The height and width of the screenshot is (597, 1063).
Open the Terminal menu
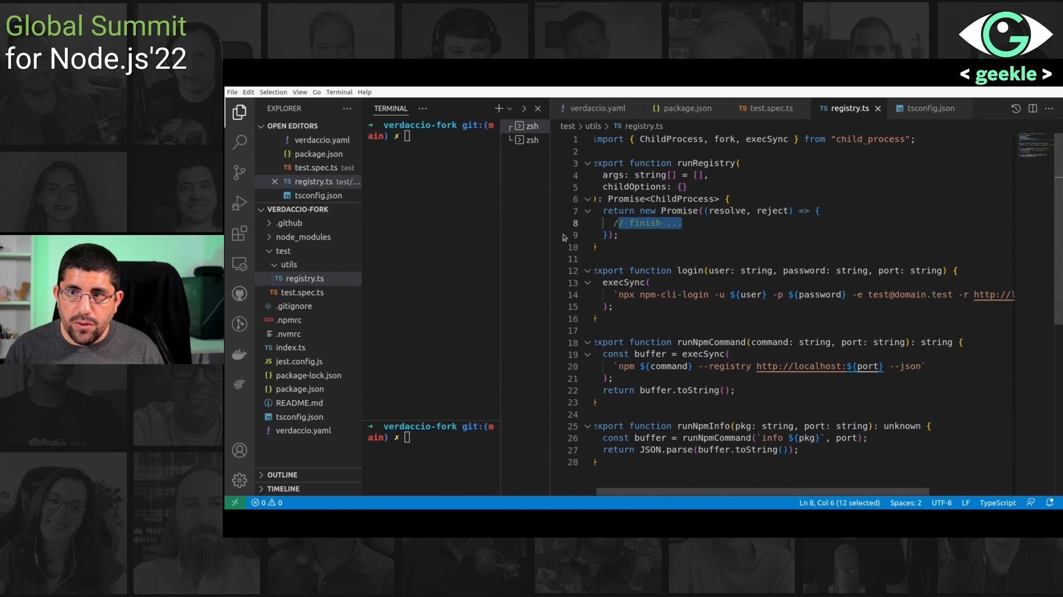click(339, 92)
